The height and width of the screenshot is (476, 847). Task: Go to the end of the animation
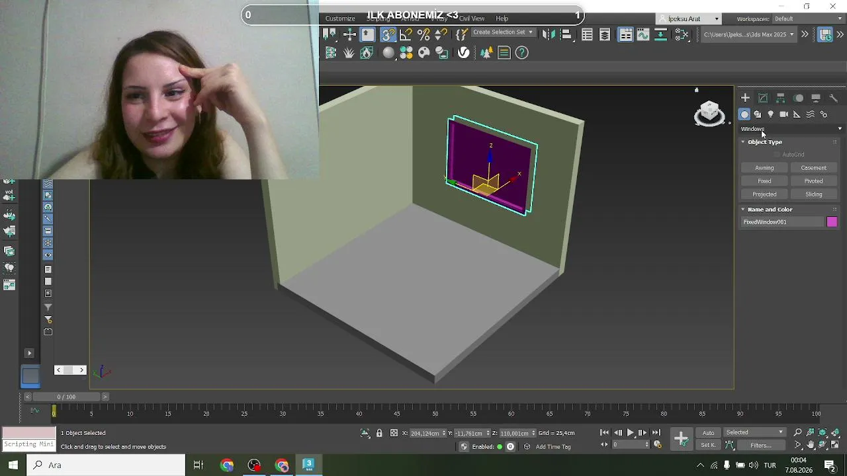coord(656,433)
